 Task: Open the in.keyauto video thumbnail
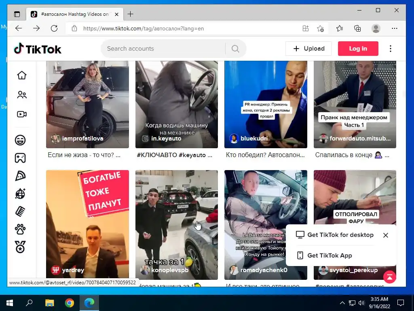pos(177,104)
